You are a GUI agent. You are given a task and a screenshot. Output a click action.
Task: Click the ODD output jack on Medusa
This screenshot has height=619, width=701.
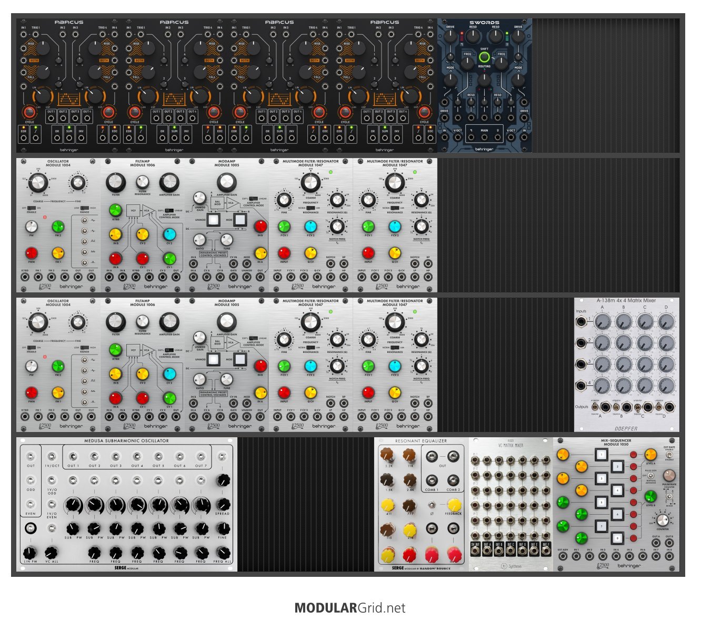31,480
